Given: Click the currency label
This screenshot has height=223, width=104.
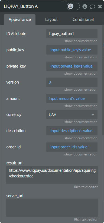Looking at the screenshot, I should [x=14, y=115].
